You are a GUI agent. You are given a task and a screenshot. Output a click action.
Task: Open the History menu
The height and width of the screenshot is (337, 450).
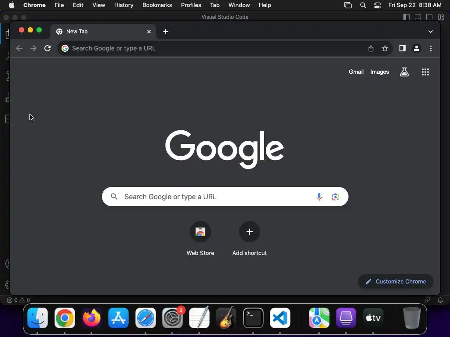(x=123, y=5)
